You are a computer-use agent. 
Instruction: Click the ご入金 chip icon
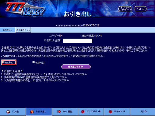point(8,112)
